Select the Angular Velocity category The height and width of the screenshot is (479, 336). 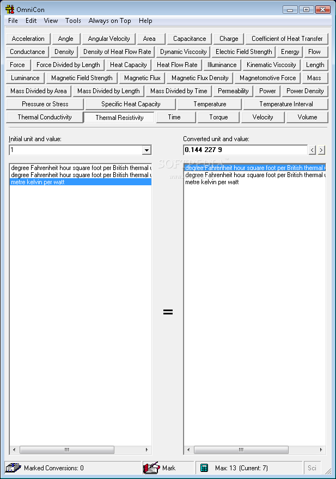pyautogui.click(x=109, y=39)
